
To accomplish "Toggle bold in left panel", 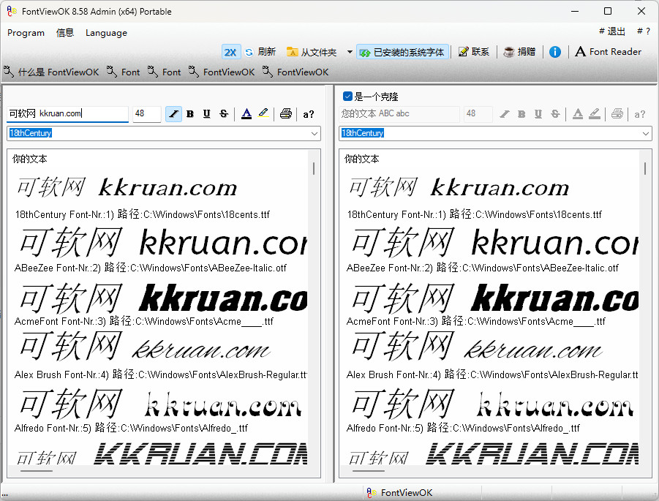I will [190, 113].
